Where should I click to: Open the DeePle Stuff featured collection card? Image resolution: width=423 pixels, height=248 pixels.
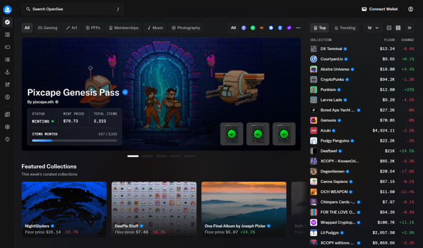point(154,209)
